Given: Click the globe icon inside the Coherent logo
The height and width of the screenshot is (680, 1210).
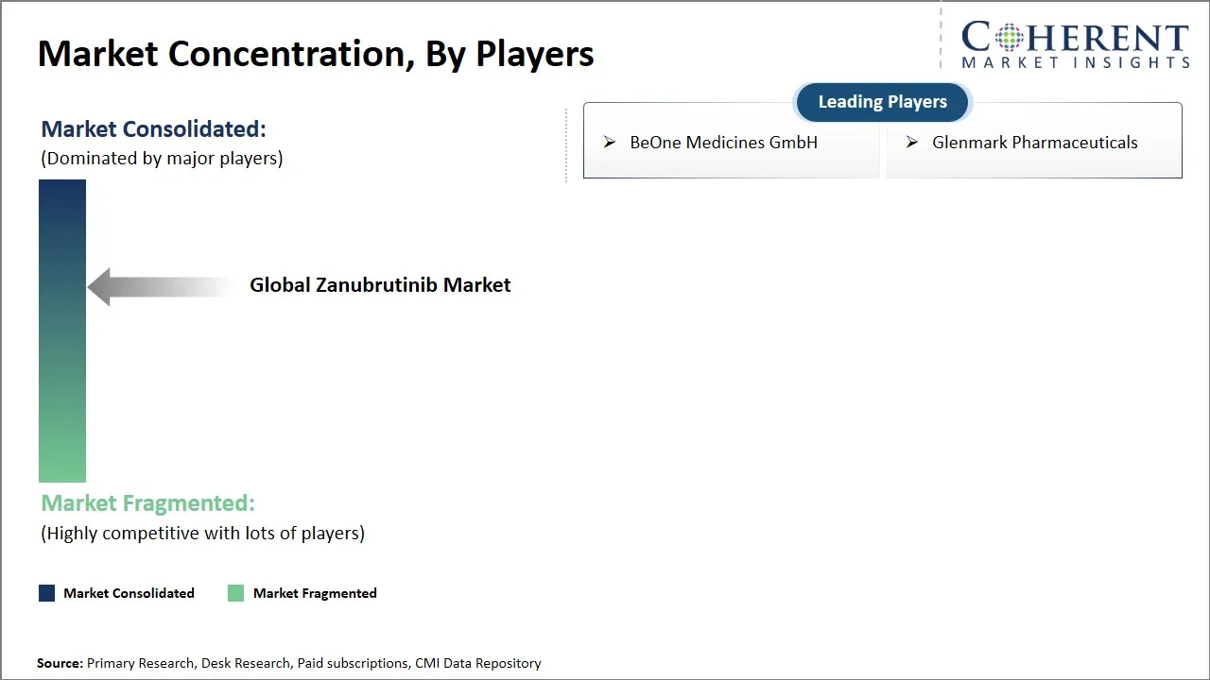Looking at the screenshot, I should tap(1006, 38).
